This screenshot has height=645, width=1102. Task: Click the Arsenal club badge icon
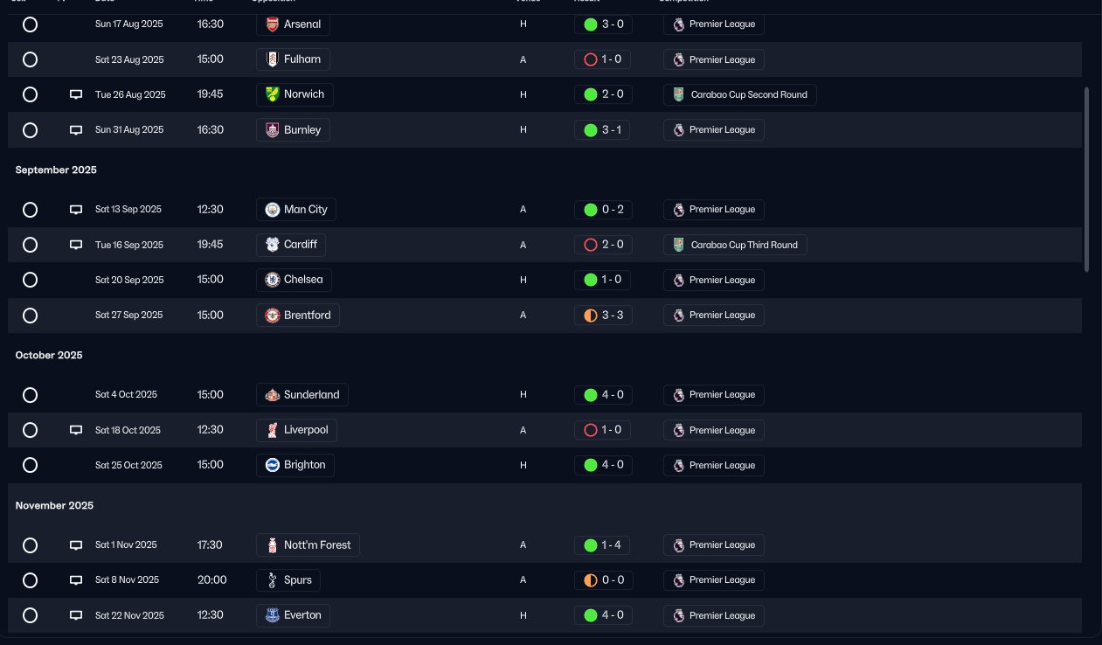point(273,24)
